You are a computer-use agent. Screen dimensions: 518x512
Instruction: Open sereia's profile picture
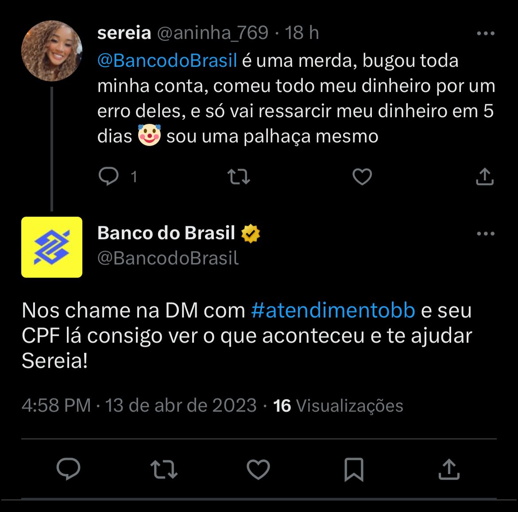[x=52, y=51]
